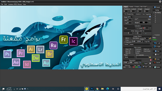Click the Done button

pos(157,59)
